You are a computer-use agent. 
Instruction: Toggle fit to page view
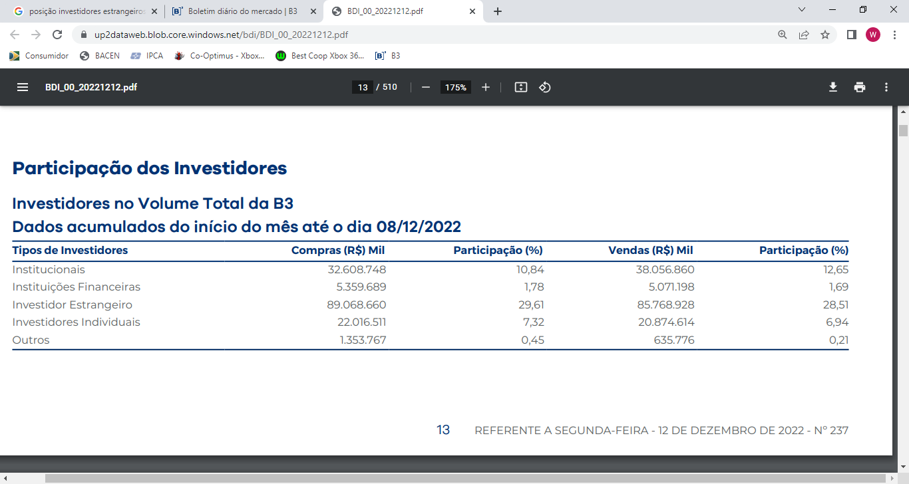point(521,87)
